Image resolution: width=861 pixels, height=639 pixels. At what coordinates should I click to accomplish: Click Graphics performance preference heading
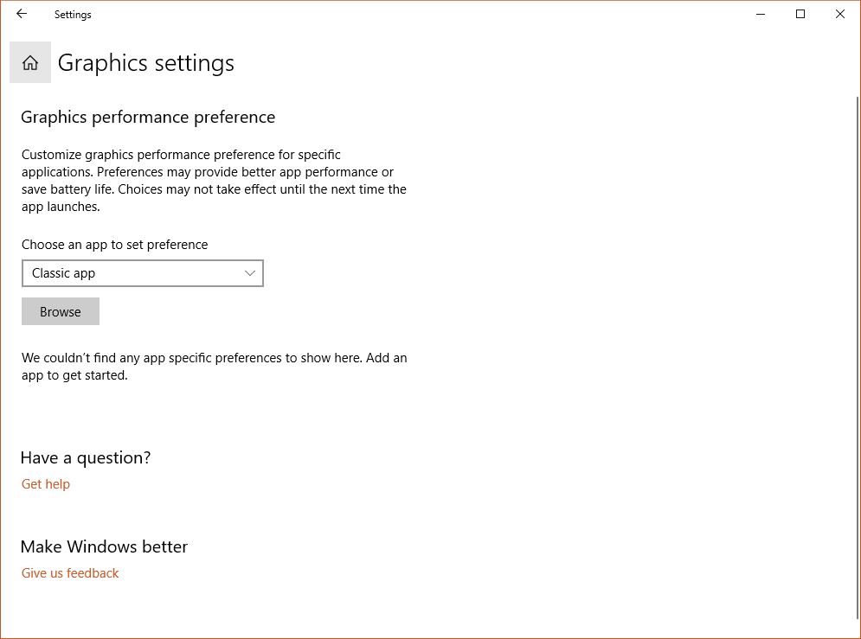pos(148,117)
